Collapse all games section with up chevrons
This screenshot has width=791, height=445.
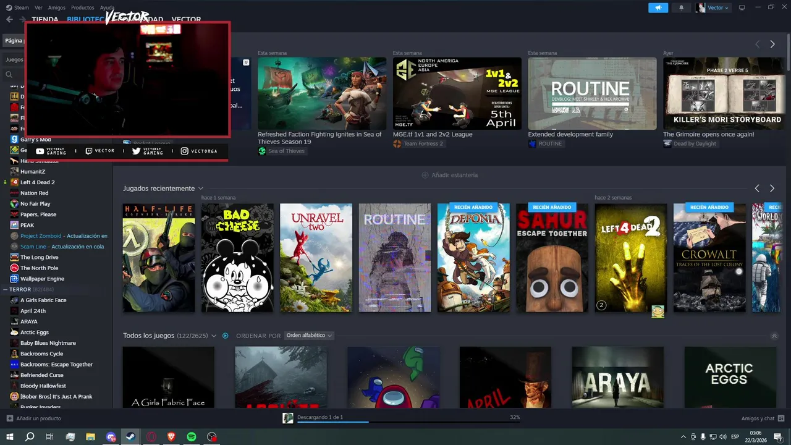[774, 336]
